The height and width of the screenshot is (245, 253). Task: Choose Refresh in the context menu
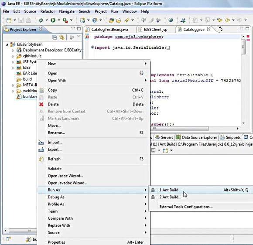pos(94,159)
